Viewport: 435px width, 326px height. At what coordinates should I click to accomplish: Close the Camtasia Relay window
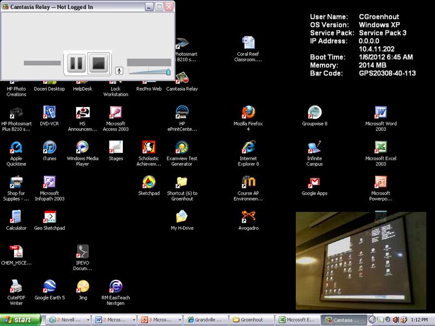[x=169, y=7]
